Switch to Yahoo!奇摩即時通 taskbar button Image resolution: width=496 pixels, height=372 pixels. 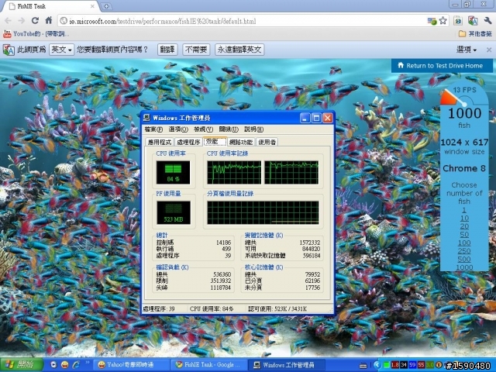(x=133, y=365)
